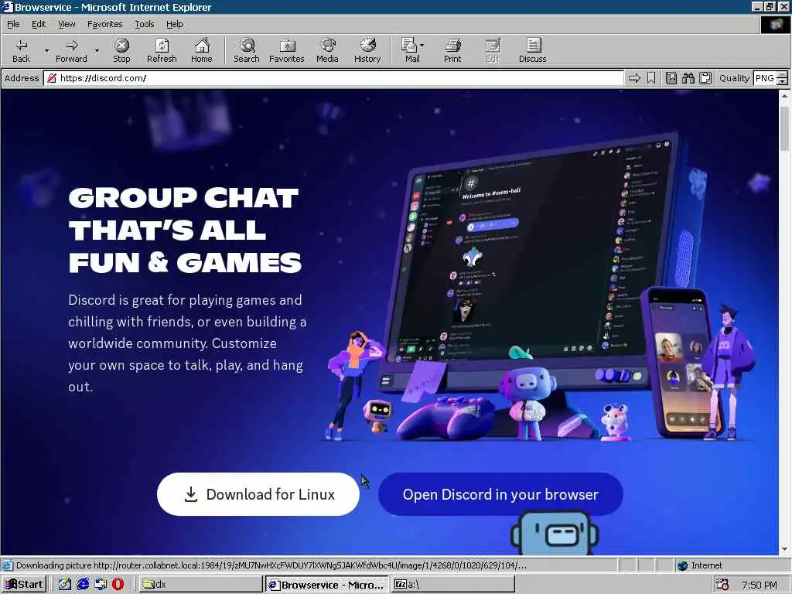Click the system tray icon near the clock
Viewport: 792px width, 594px height.
(x=722, y=585)
